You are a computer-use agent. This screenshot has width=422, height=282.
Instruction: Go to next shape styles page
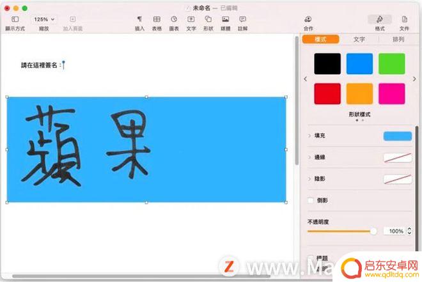pyautogui.click(x=414, y=79)
